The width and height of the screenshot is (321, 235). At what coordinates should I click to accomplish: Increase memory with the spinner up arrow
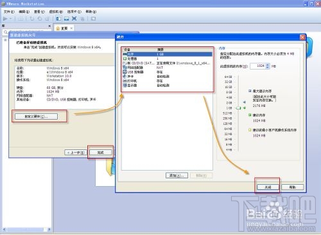coord(268,64)
